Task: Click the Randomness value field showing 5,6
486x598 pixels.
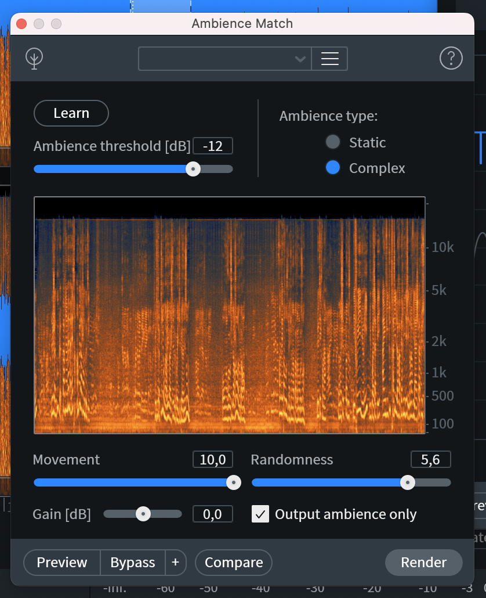Action: pyautogui.click(x=431, y=460)
